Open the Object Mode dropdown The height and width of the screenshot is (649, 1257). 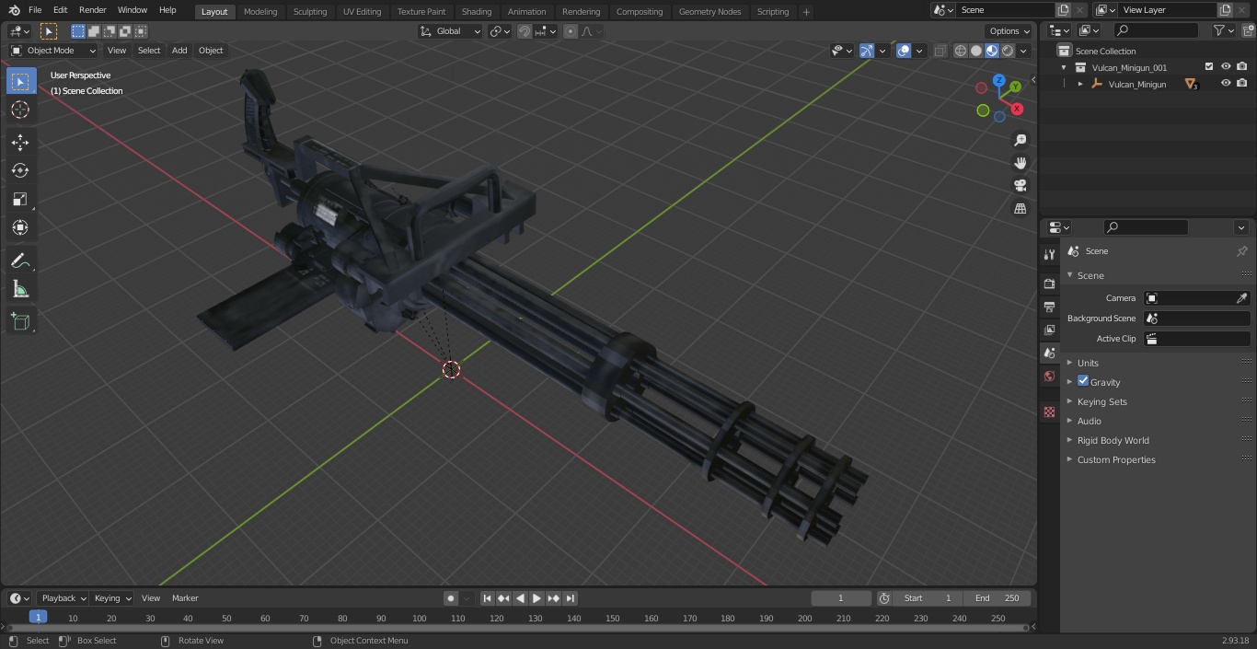tap(53, 51)
